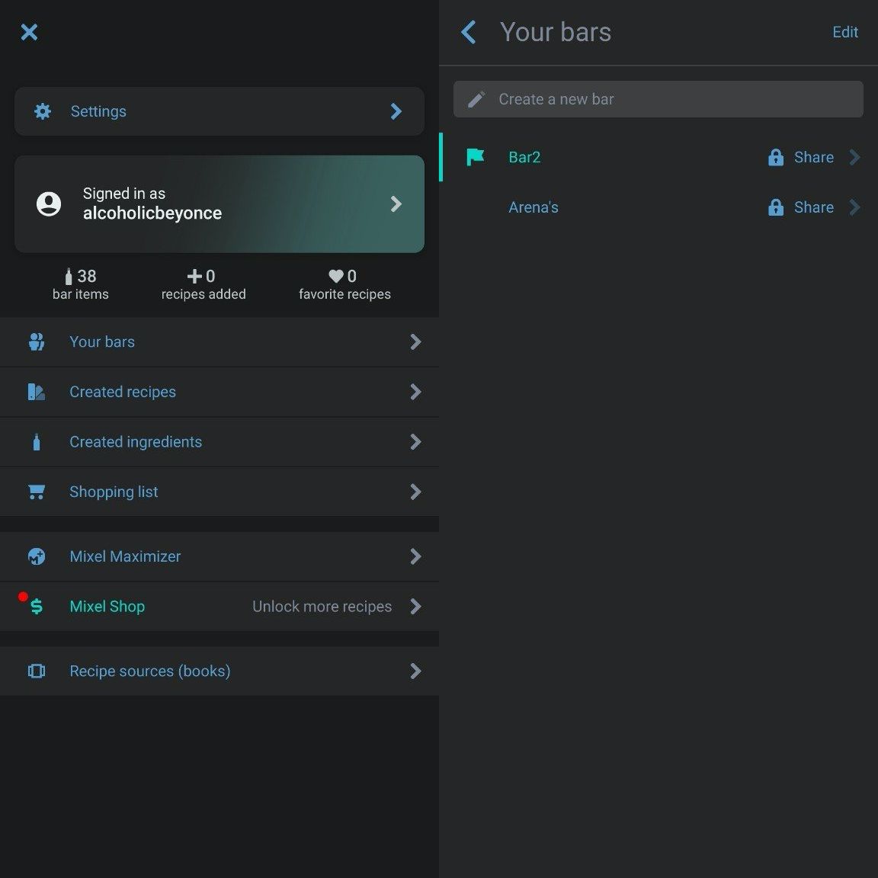Click Share for the Arena's bar
The width and height of the screenshot is (878, 878).
[813, 207]
